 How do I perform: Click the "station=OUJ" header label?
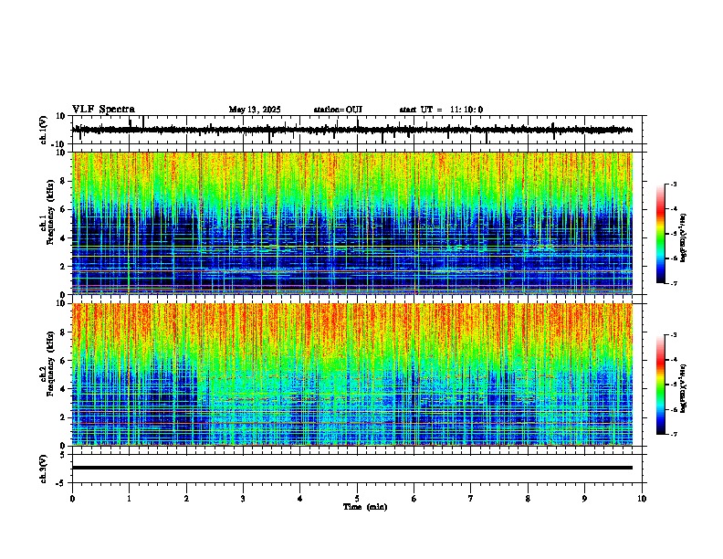338,110
